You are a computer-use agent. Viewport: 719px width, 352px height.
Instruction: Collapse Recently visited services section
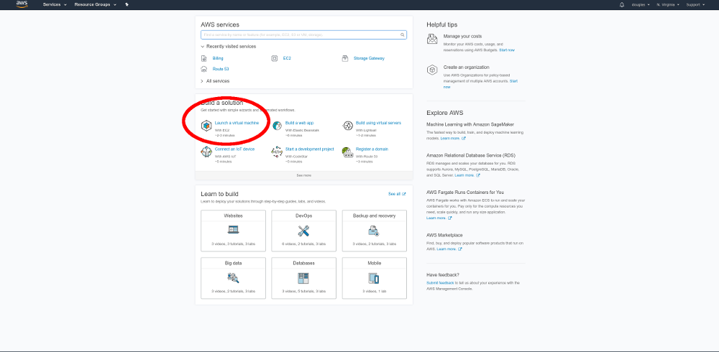point(229,46)
